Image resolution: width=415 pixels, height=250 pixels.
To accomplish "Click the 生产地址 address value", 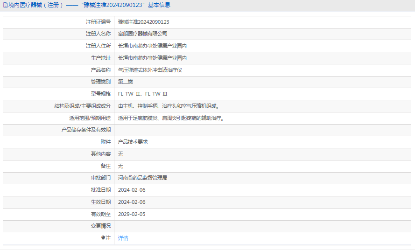I will point(152,58).
